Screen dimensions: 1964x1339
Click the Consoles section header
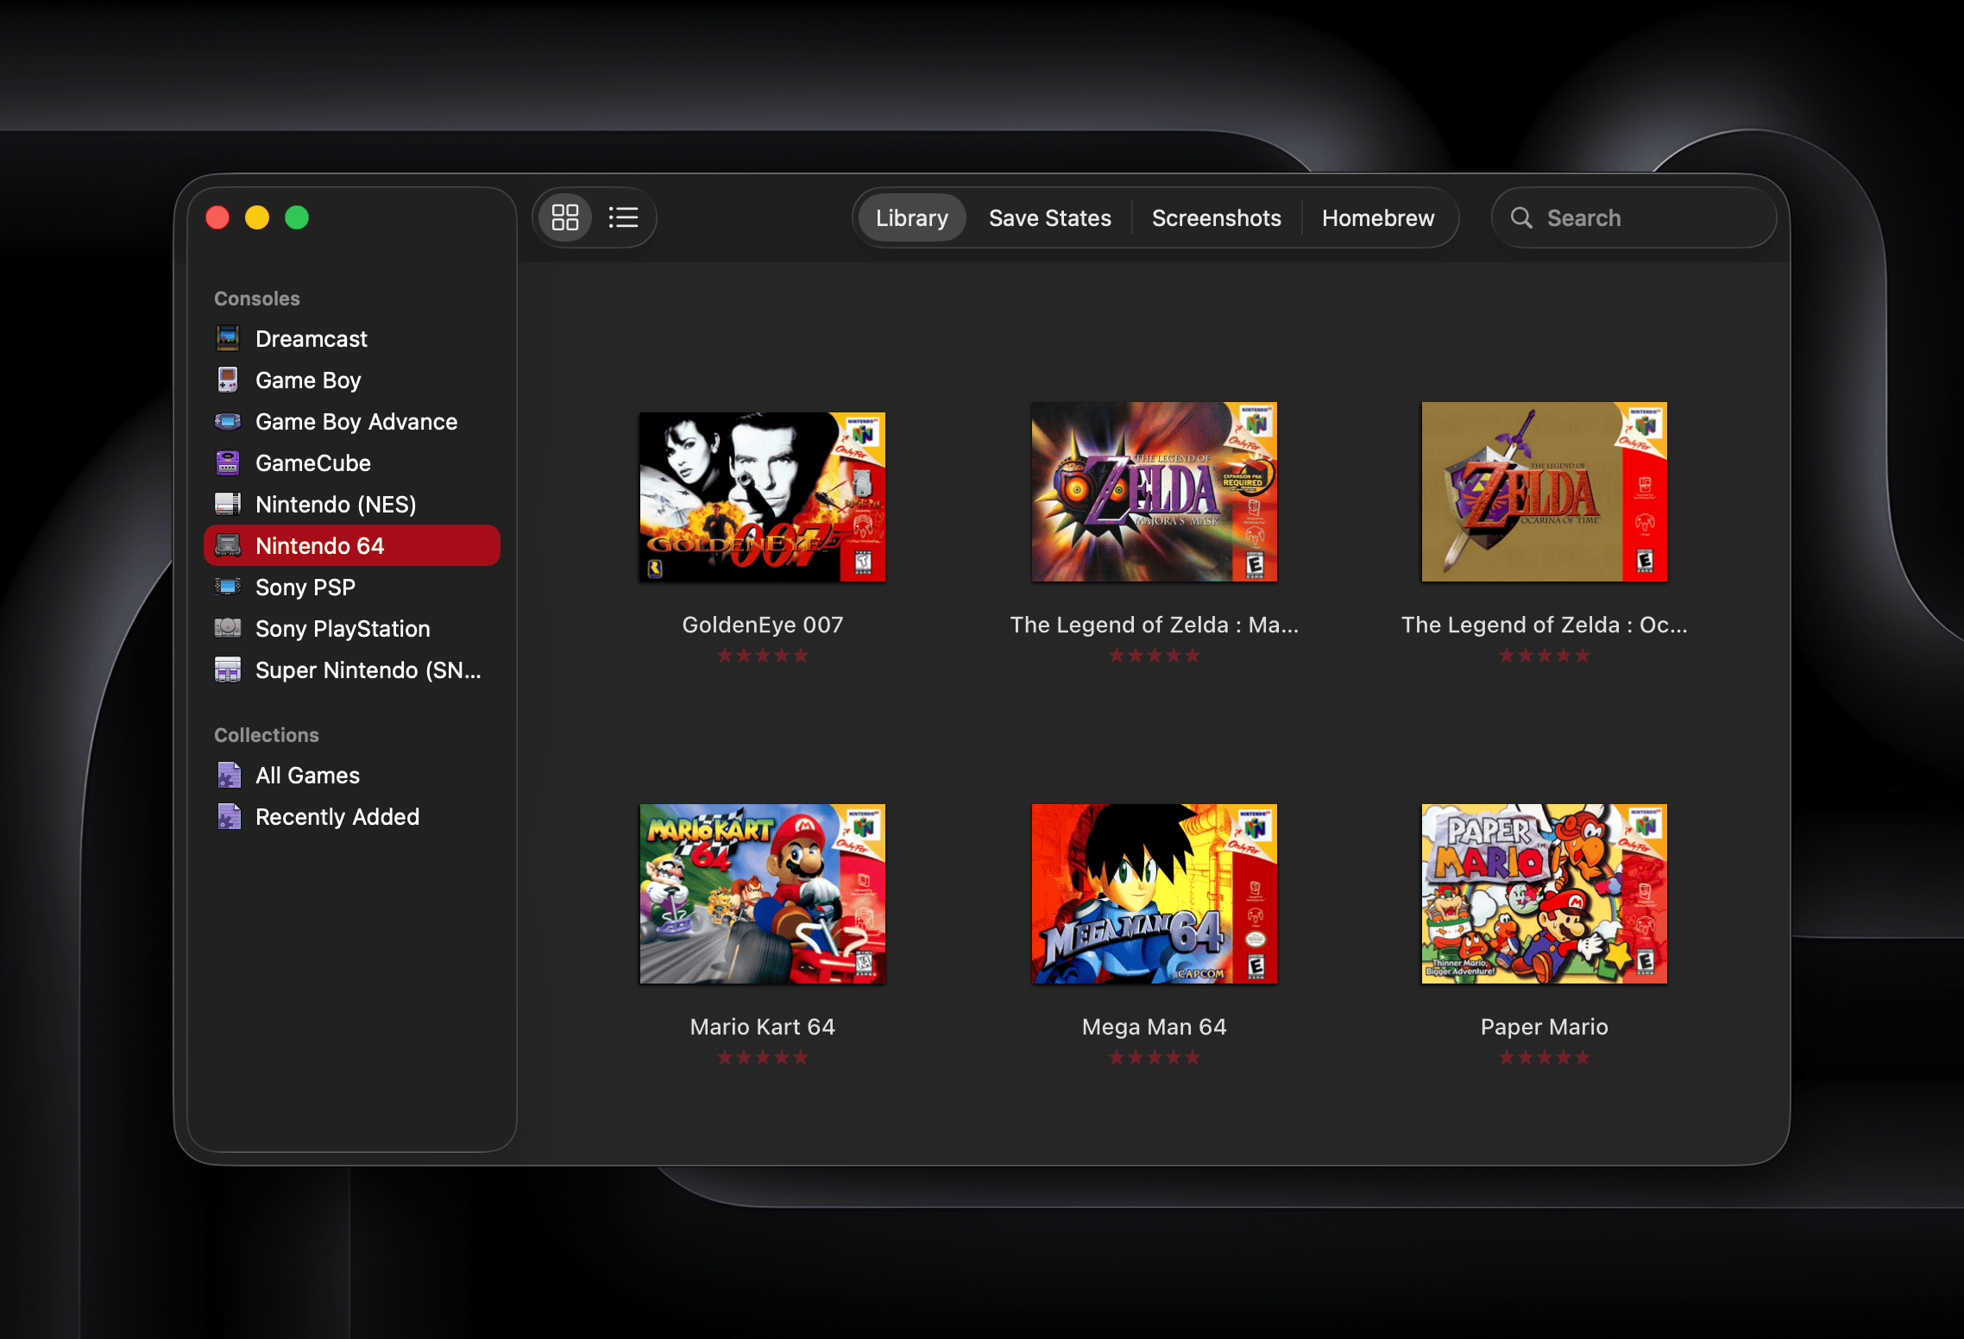coord(257,299)
